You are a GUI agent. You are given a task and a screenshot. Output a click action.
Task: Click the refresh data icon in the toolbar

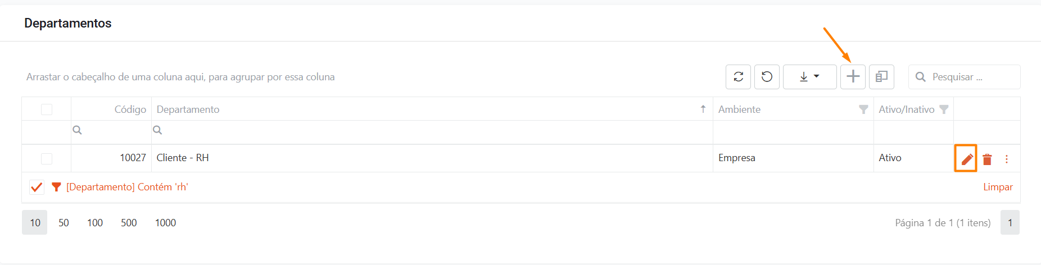[x=738, y=77]
